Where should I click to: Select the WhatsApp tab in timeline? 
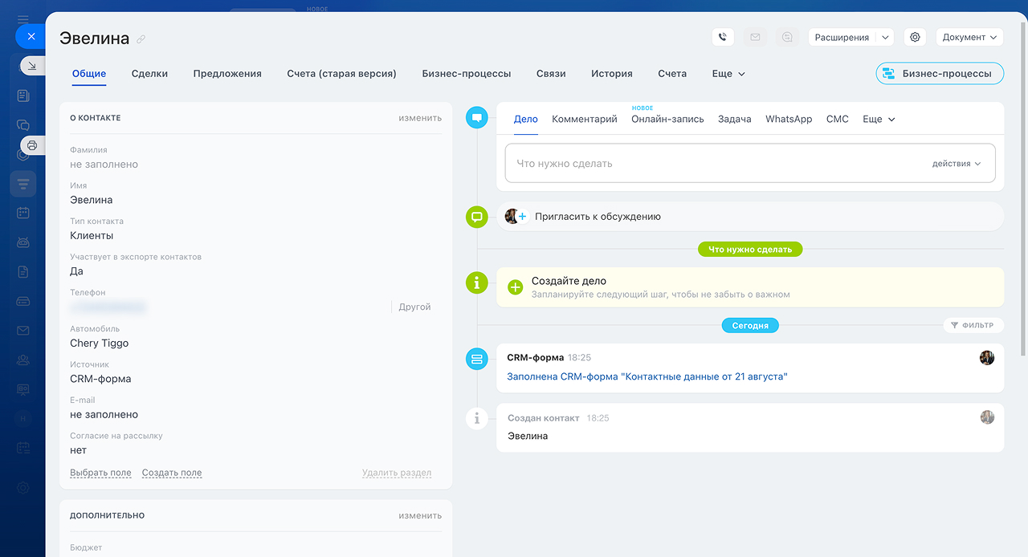(x=788, y=119)
